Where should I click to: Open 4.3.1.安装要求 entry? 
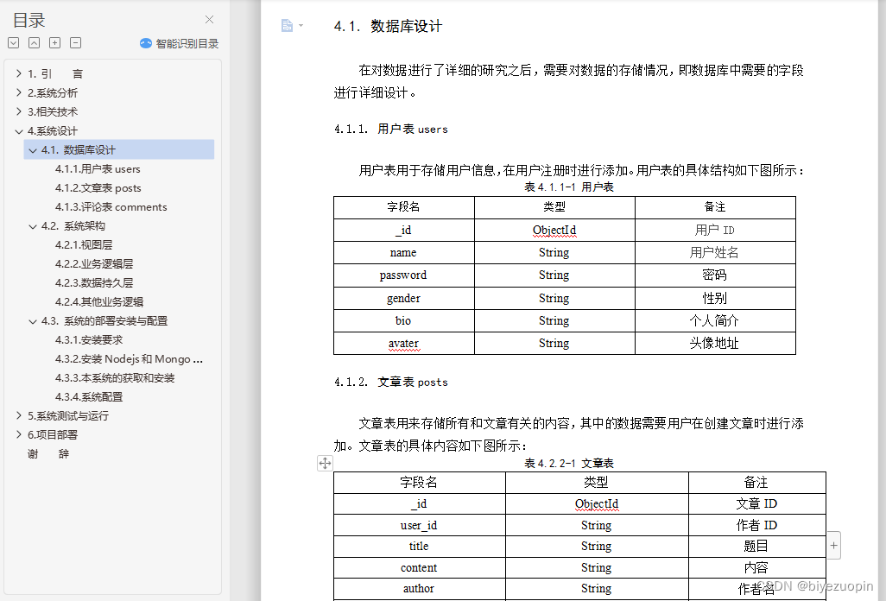[86, 339]
